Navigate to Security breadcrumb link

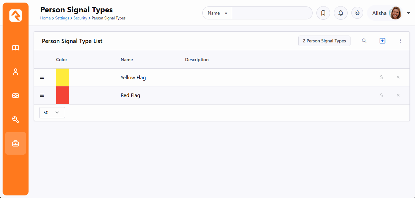(80, 18)
